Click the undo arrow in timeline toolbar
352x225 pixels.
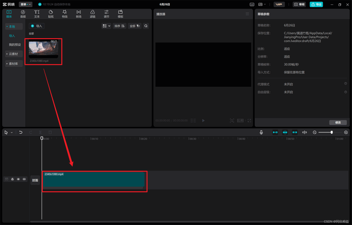[x=21, y=132]
